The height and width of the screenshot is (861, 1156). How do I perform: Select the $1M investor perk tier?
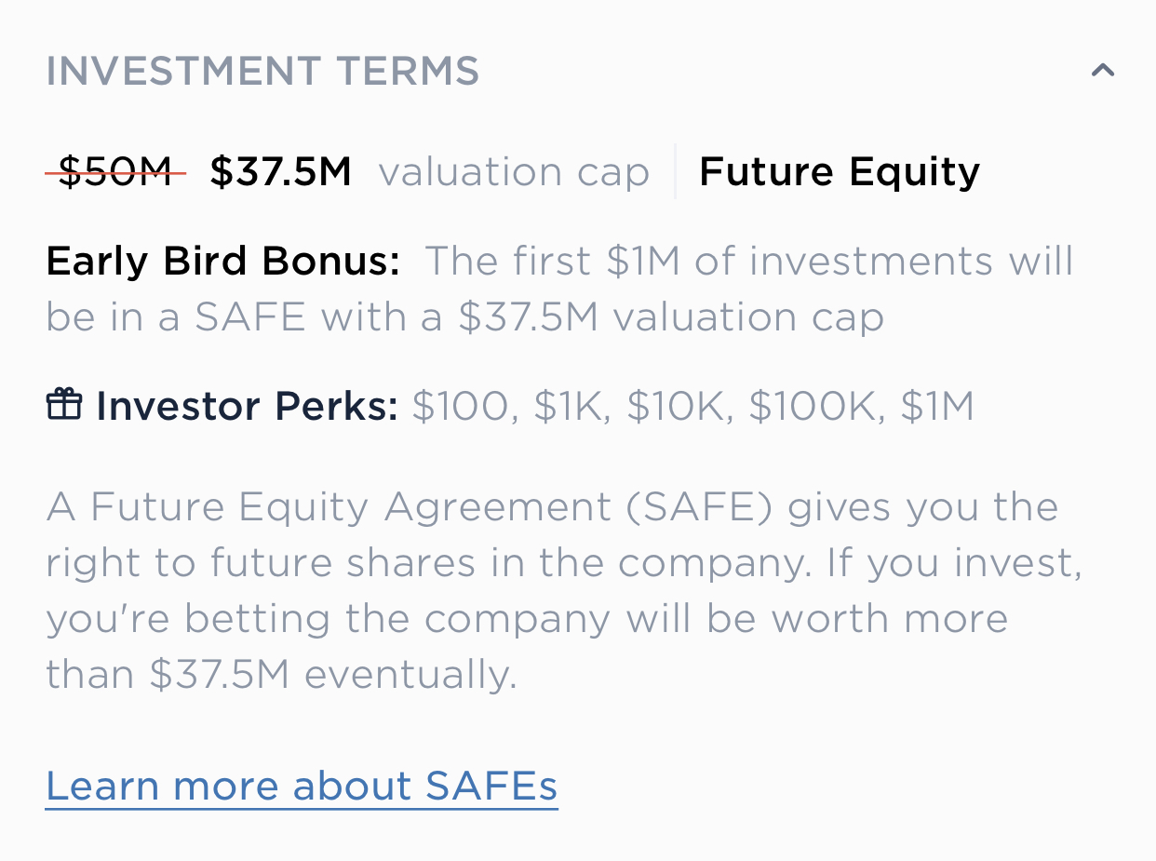click(x=937, y=407)
